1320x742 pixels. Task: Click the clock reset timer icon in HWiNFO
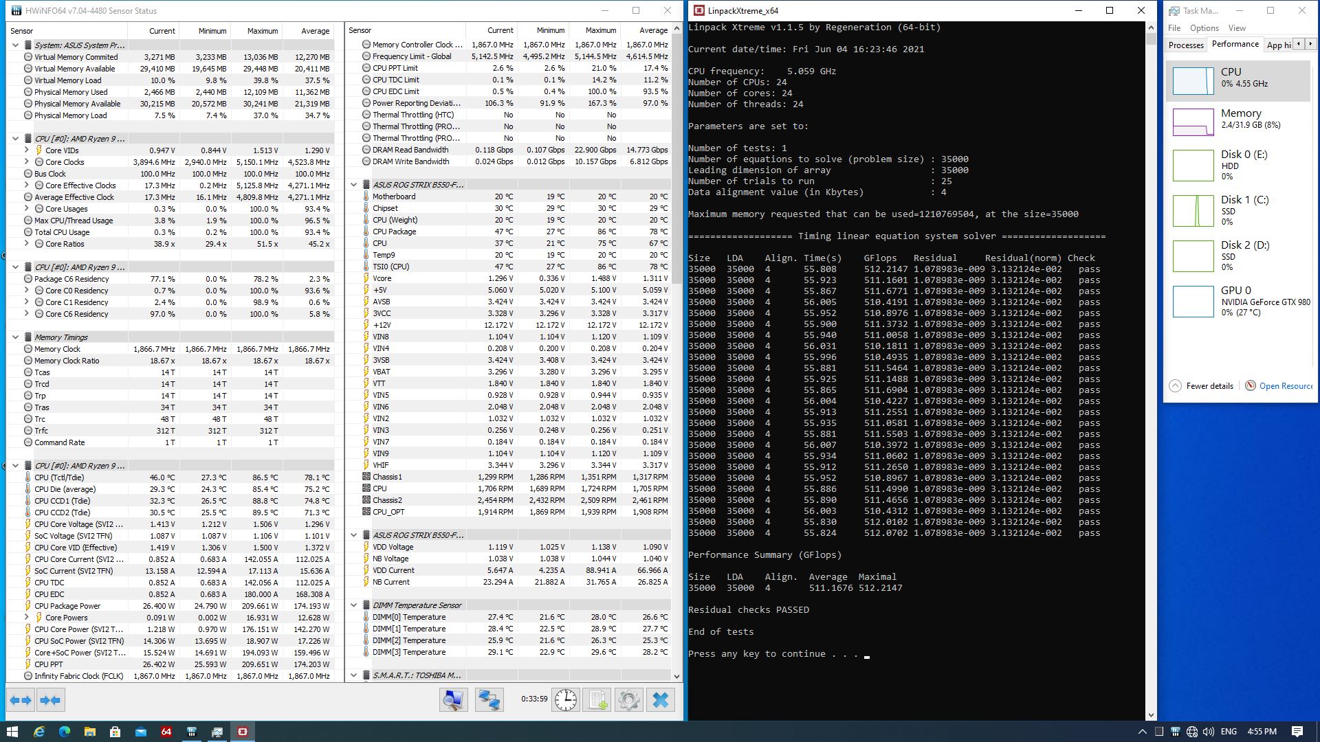pyautogui.click(x=566, y=700)
